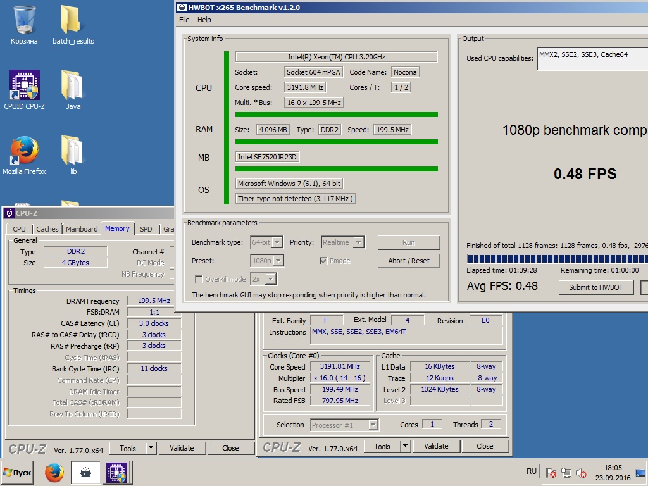Click Tools button in Memory CPU-Z window
This screenshot has width=648, height=486.
pos(128,449)
